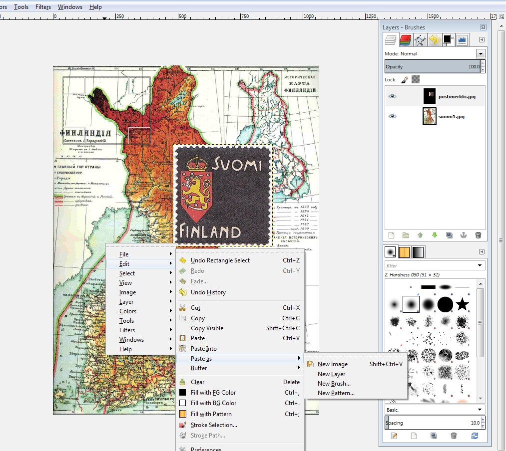Image resolution: width=506 pixels, height=451 pixels.
Task: Select the star-shaped brush
Action: 462,304
